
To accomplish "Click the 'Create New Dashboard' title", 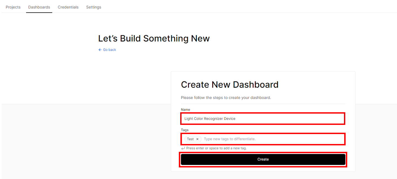I will coord(230,85).
